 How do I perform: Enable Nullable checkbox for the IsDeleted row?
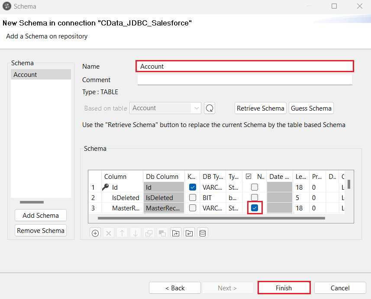coord(255,197)
